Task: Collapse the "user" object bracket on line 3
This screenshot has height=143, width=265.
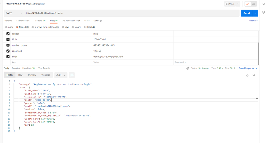Action: 30,88
